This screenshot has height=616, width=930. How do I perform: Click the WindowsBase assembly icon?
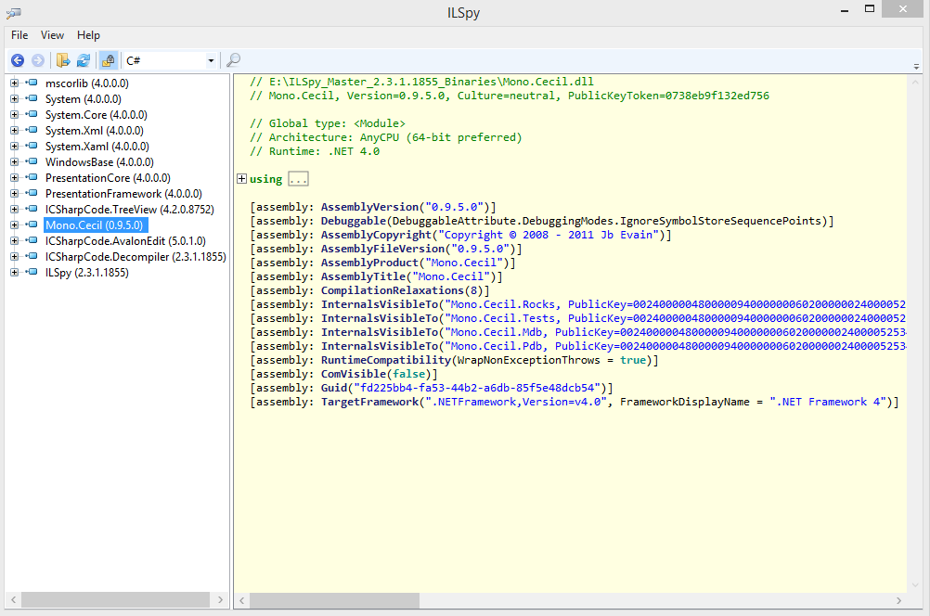32,161
